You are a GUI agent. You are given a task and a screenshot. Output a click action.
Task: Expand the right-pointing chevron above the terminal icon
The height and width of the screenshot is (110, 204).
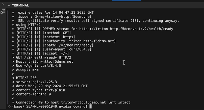coord(3,5)
